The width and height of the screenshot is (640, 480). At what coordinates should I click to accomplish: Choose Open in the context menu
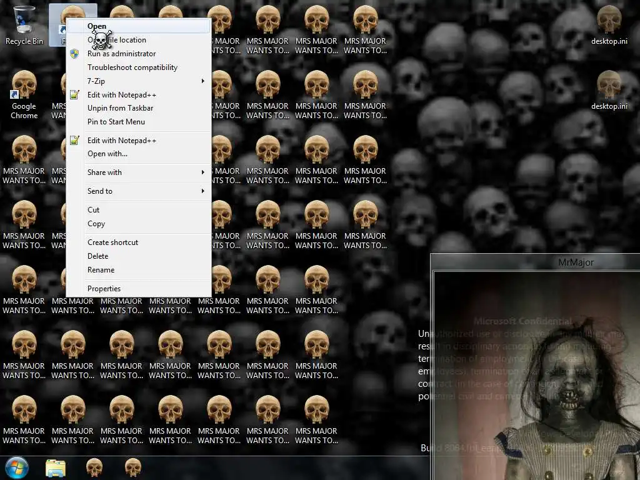tap(139, 26)
